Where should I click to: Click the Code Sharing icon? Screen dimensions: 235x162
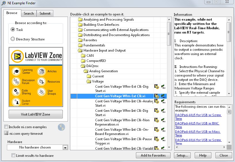point(16,92)
